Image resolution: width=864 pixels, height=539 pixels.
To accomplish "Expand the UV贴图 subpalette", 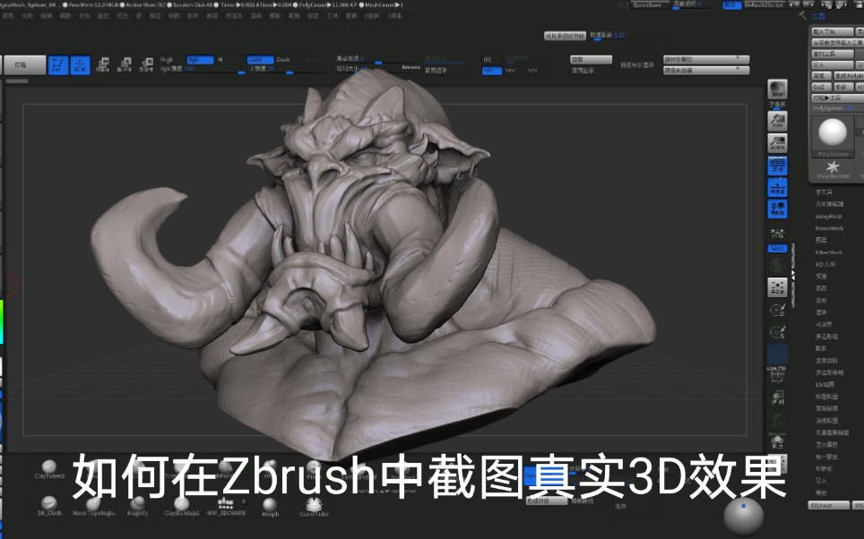I will pos(825,384).
